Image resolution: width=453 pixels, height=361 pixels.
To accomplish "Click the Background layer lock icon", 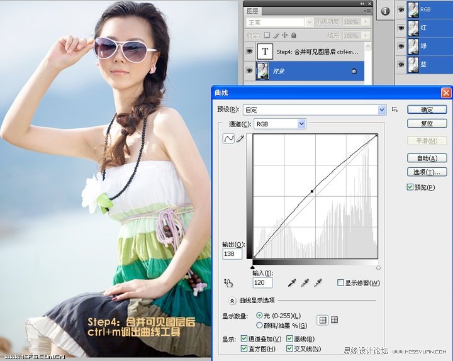I will coord(354,71).
